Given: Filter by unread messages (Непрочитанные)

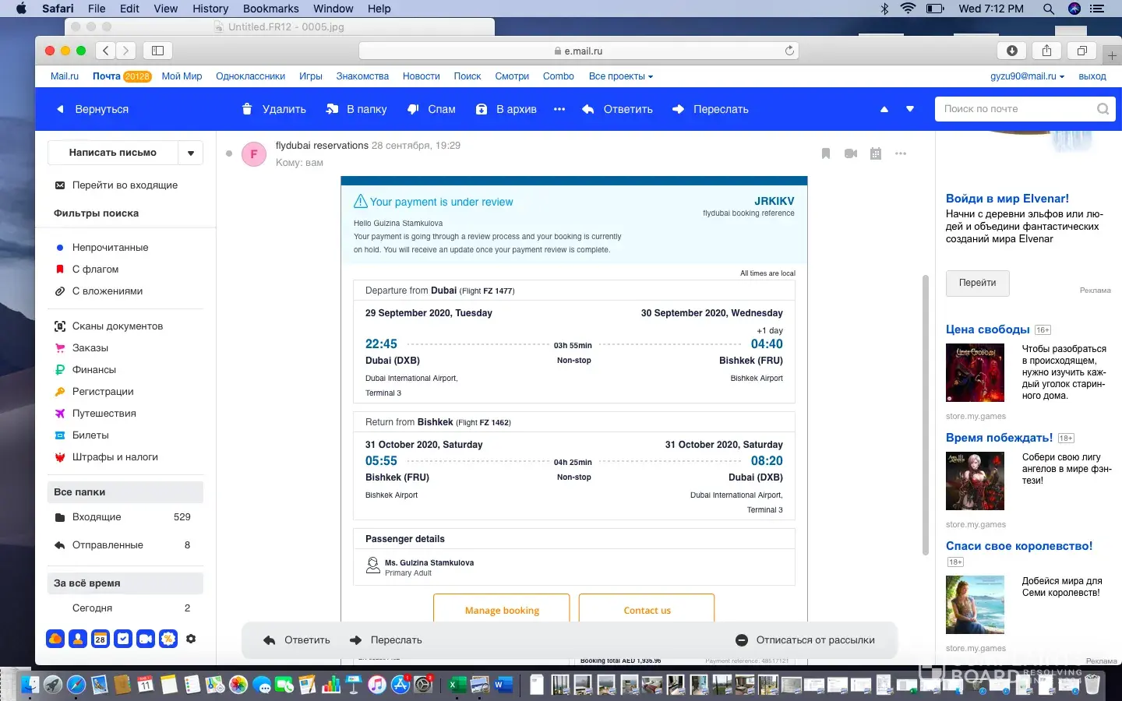Looking at the screenshot, I should [110, 247].
